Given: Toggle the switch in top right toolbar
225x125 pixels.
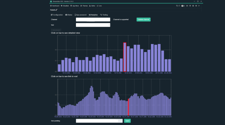Looking at the screenshot, I should 183,6.
